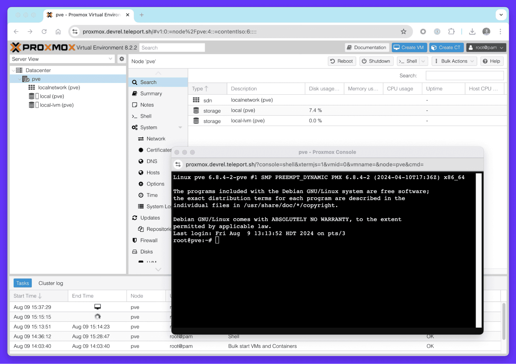Focus the node Search filter field

pyautogui.click(x=465, y=75)
